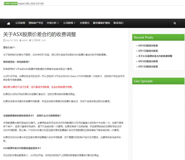Image resolution: width=185 pixels, height=160 pixels.
Task: Open recent post 8月18日股息分配表
Action: tap(148, 46)
